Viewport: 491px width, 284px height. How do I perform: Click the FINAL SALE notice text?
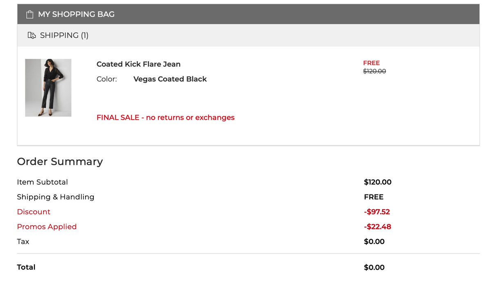click(165, 118)
